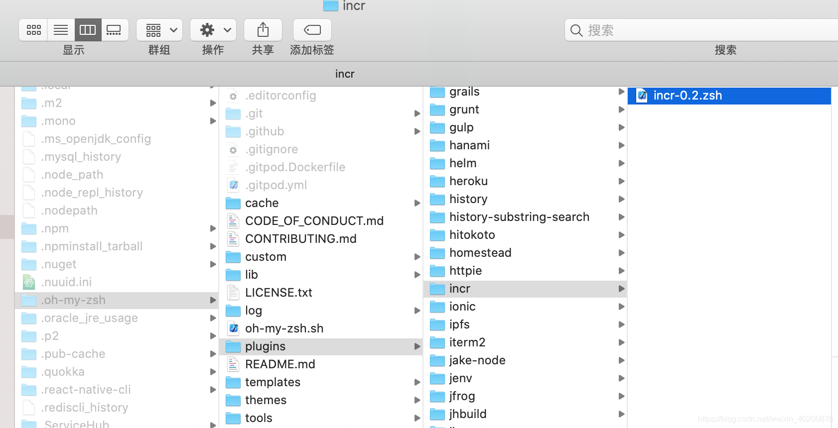The width and height of the screenshot is (838, 428).
Task: Switch to icon view mode
Action: pyautogui.click(x=33, y=30)
